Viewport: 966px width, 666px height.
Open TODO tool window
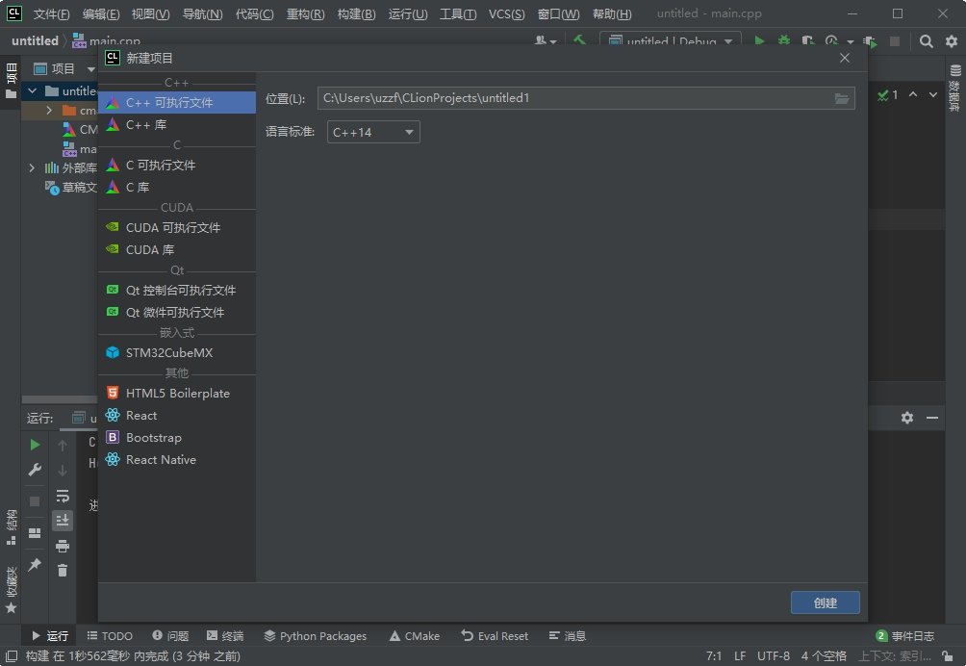(110, 636)
